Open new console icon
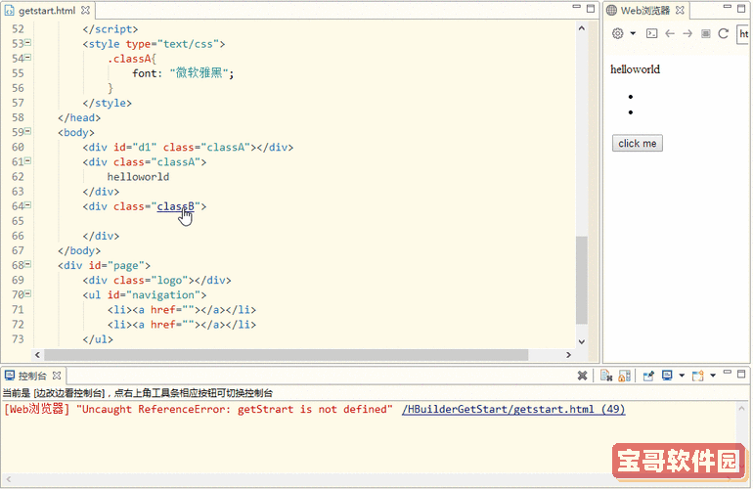The height and width of the screenshot is (489, 753). coord(698,376)
